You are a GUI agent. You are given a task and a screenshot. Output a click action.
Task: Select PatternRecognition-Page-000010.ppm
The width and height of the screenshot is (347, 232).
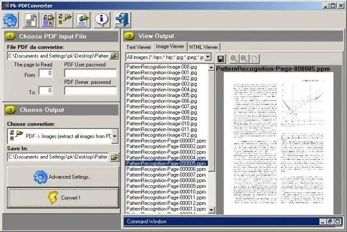pyautogui.click(x=166, y=192)
